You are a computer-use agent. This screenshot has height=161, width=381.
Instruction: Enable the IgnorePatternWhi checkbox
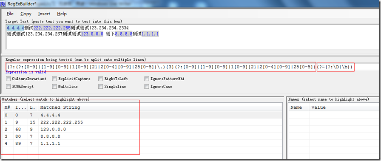point(147,79)
